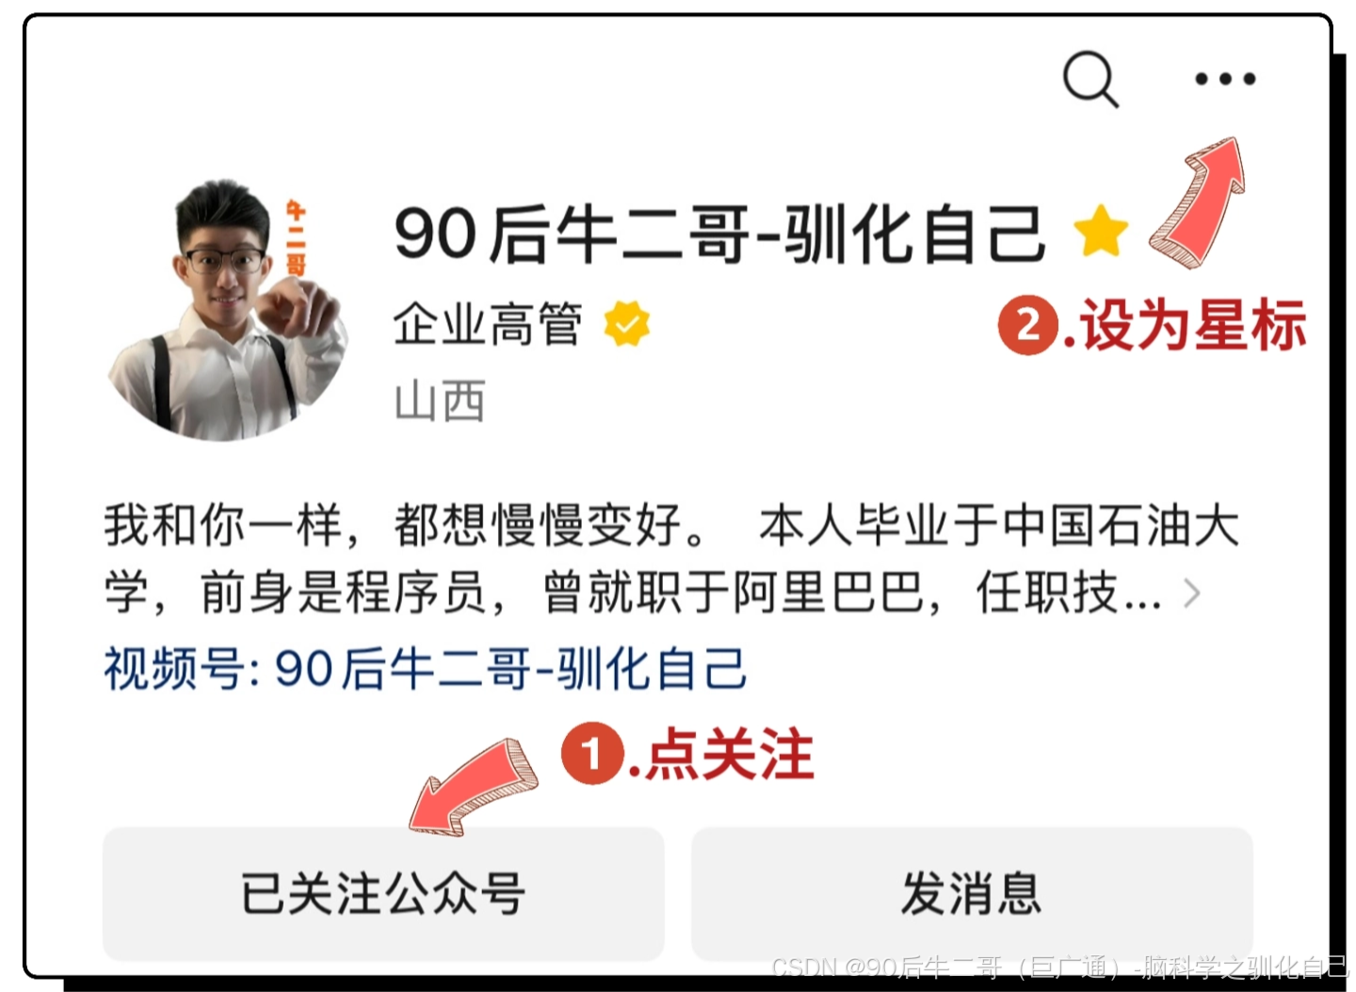Open search with the magnifier icon
1356x992 pixels.
pyautogui.click(x=1090, y=79)
